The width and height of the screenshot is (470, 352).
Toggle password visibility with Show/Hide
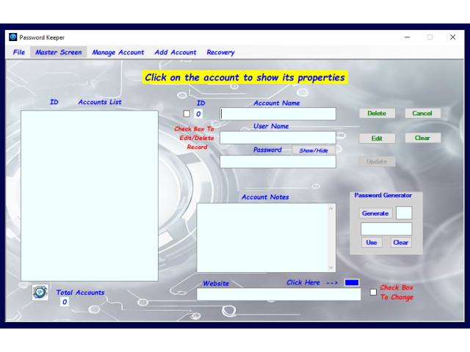[x=314, y=150]
